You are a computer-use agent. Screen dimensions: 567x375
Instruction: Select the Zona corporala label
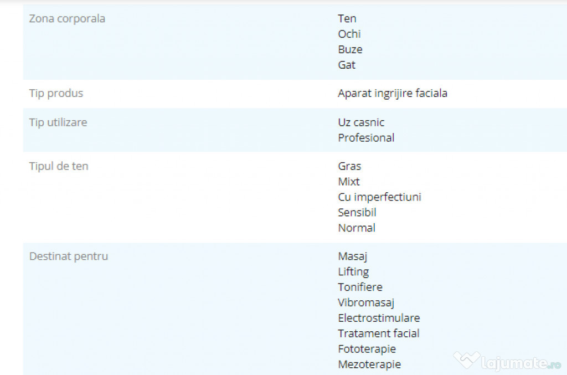pos(67,18)
